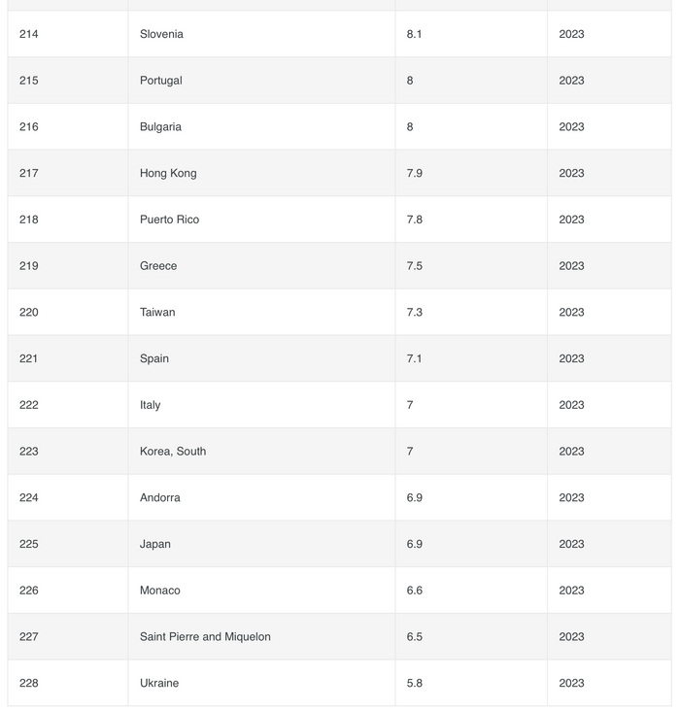This screenshot has width=680, height=710.
Task: Click rank number 214
Action: (x=29, y=34)
